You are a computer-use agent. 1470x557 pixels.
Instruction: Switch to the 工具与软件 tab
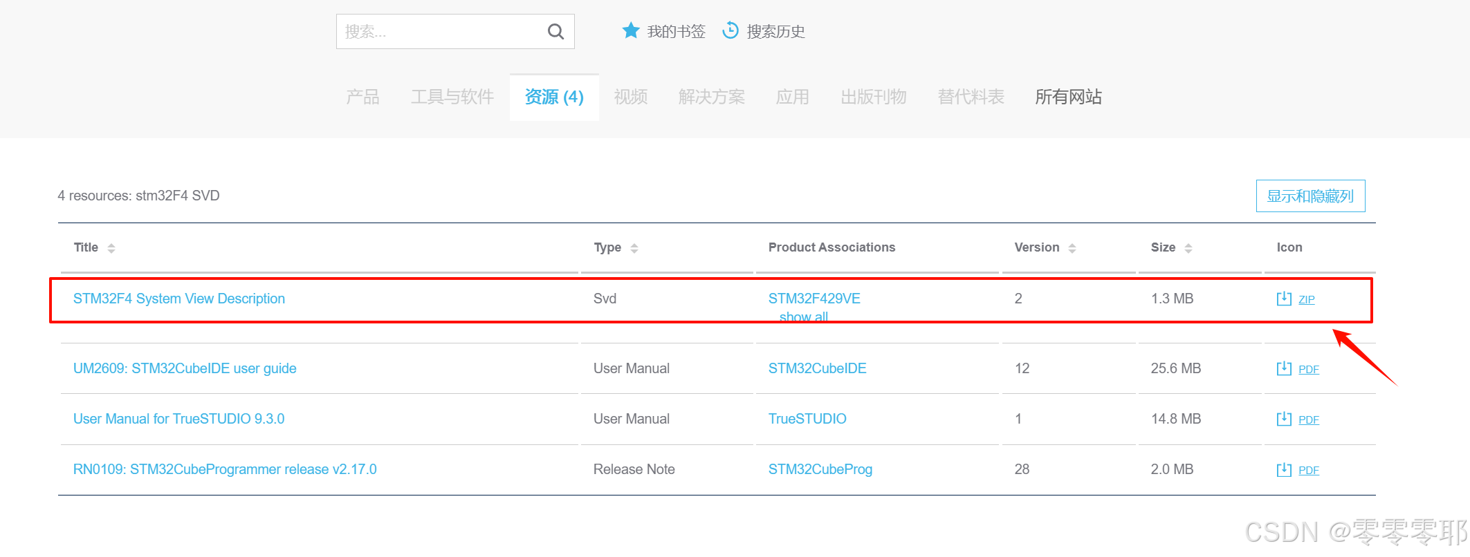click(452, 97)
